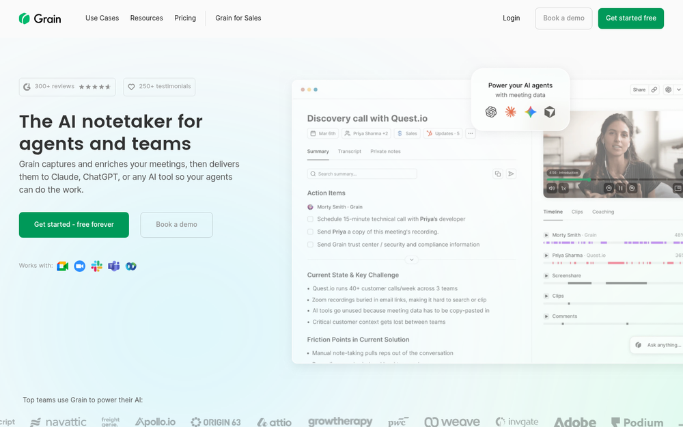The height and width of the screenshot is (427, 683).
Task: Click the AI settings icon beside Share
Action: [668, 89]
